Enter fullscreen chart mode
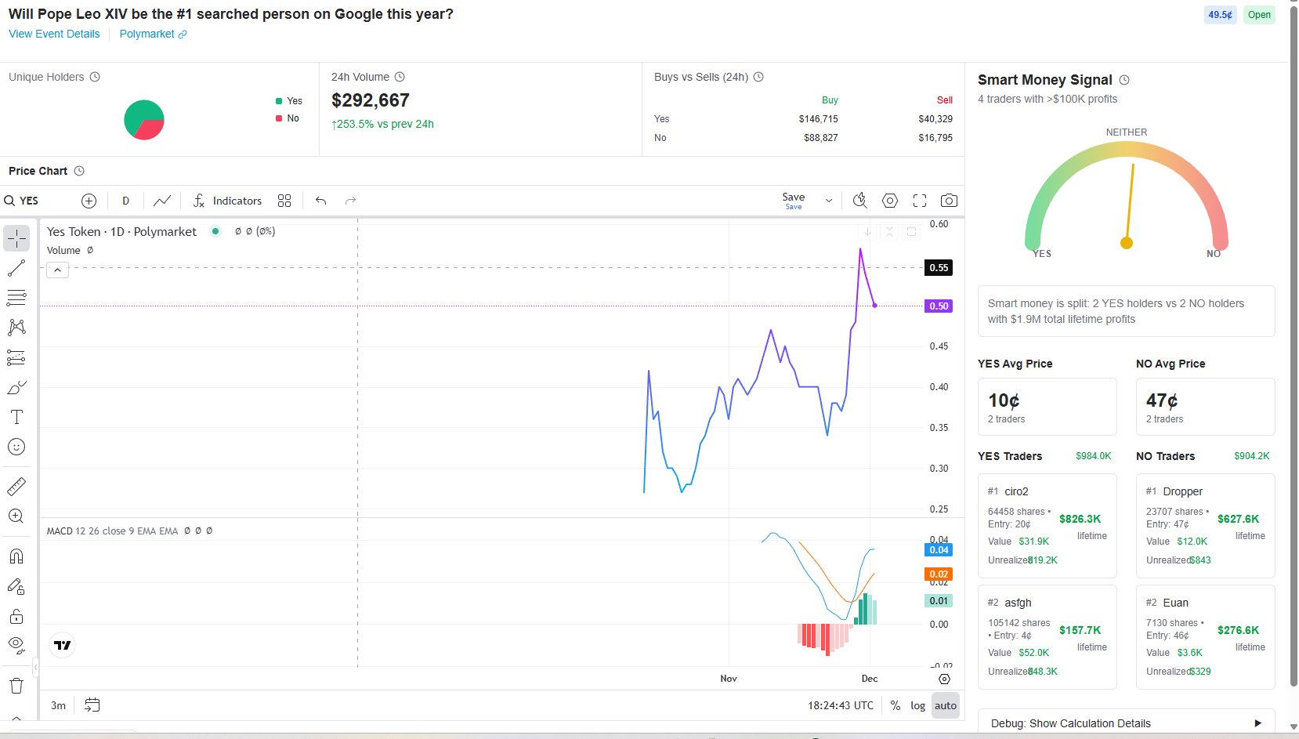Image resolution: width=1299 pixels, height=739 pixels. 920,201
